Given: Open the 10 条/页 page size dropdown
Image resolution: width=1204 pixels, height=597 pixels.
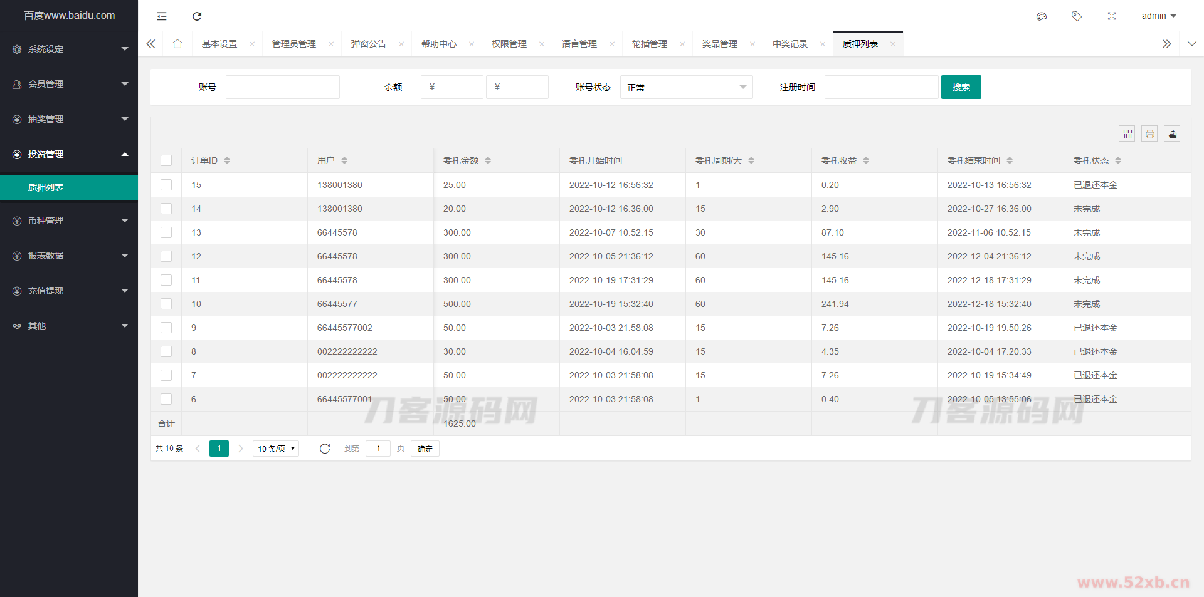Looking at the screenshot, I should (x=275, y=449).
